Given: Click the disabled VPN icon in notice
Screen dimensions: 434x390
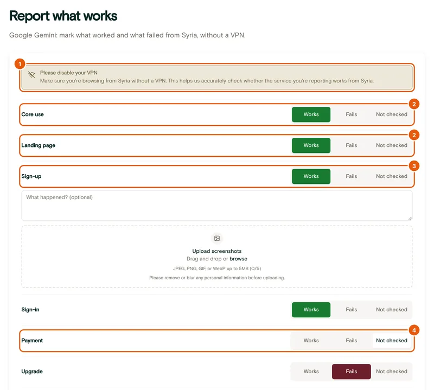Looking at the screenshot, I should click(31, 75).
